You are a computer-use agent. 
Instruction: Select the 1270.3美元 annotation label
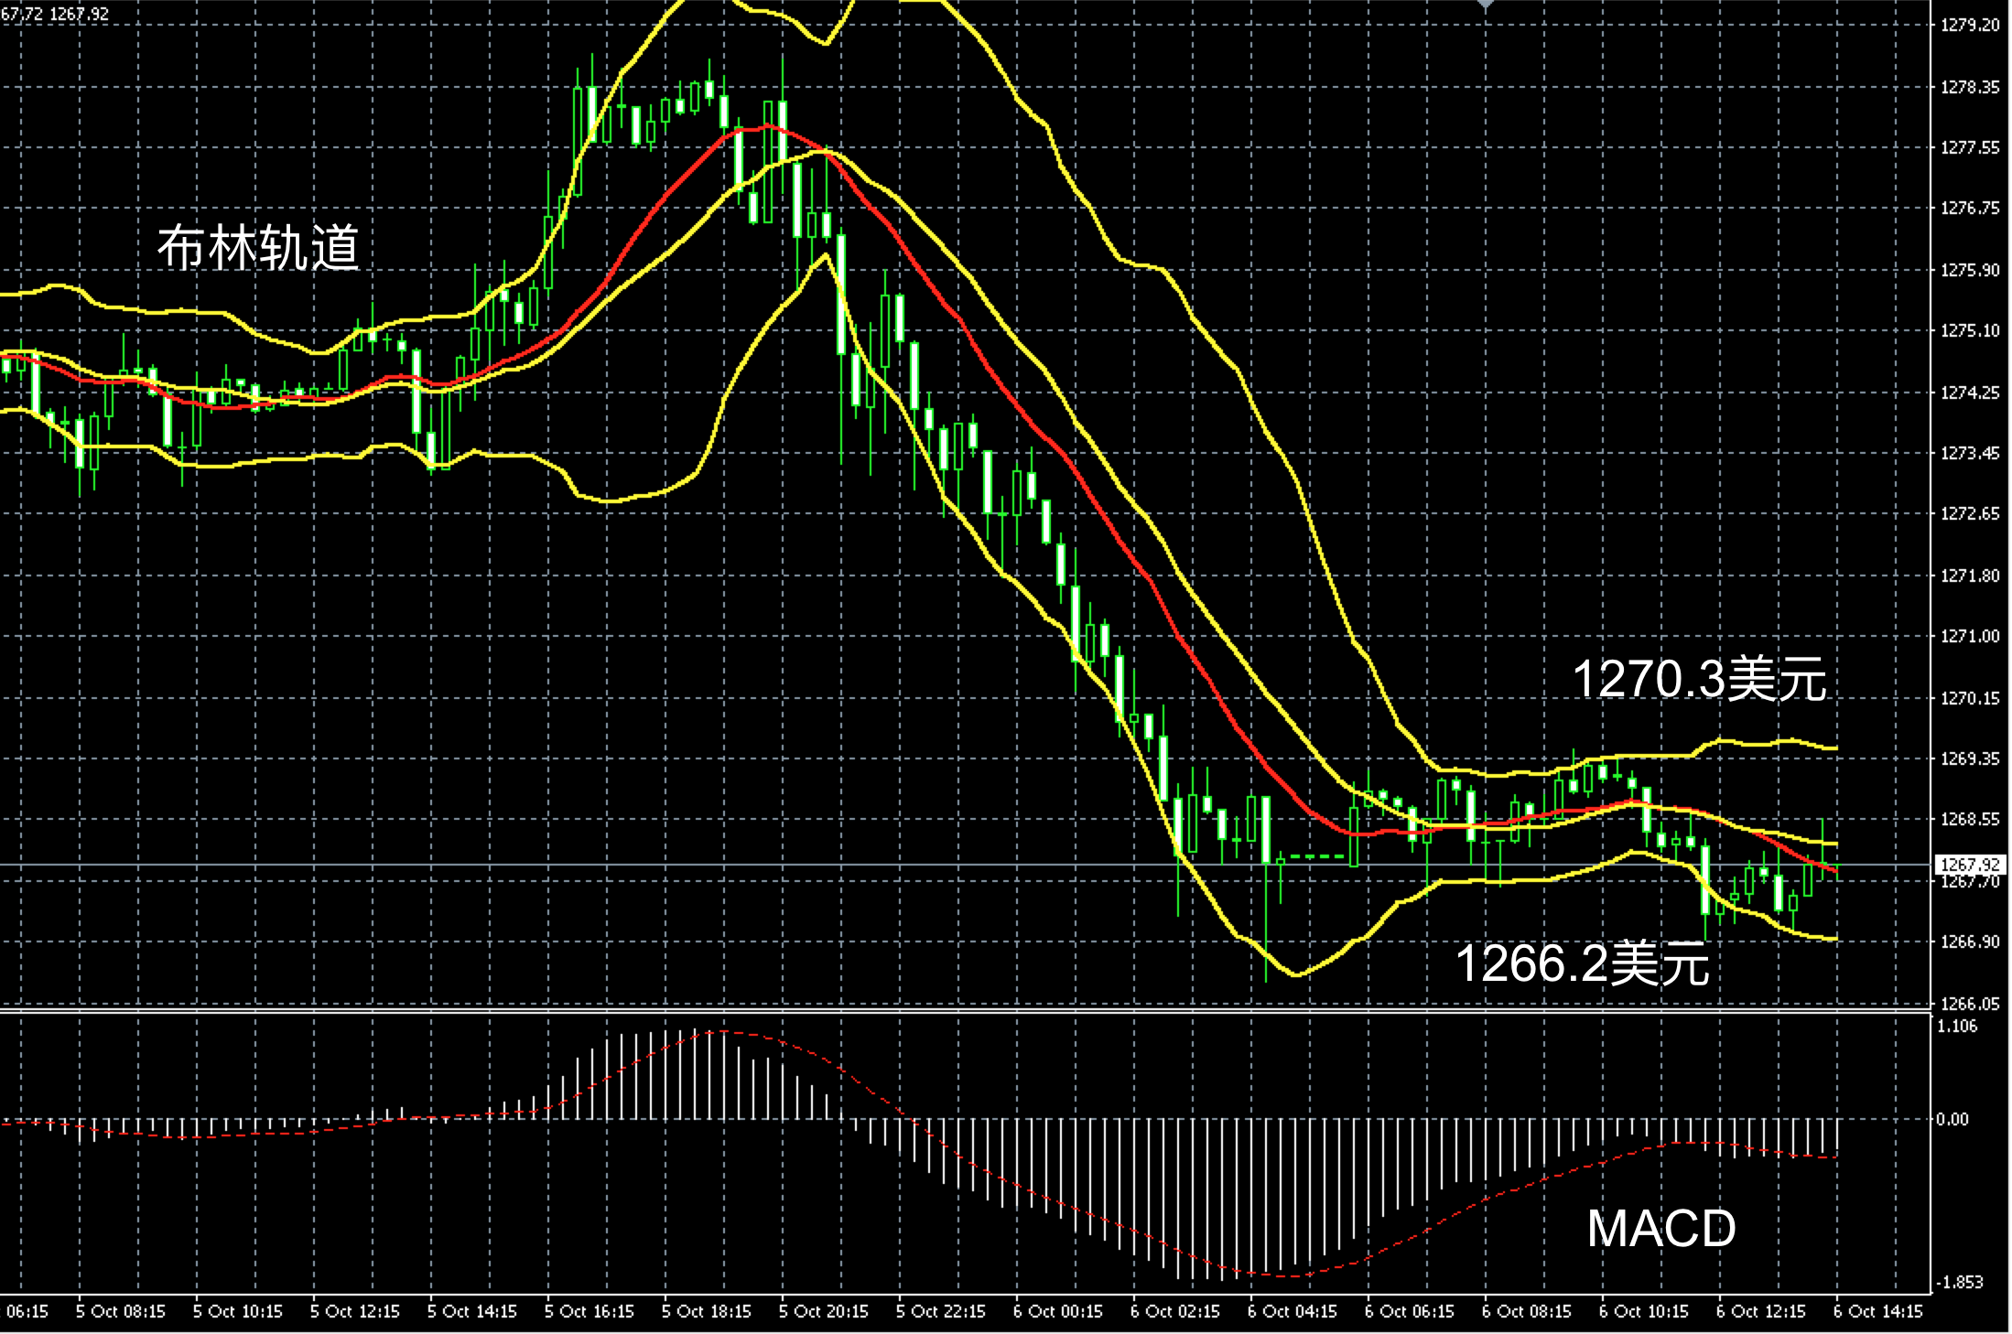point(1698,680)
